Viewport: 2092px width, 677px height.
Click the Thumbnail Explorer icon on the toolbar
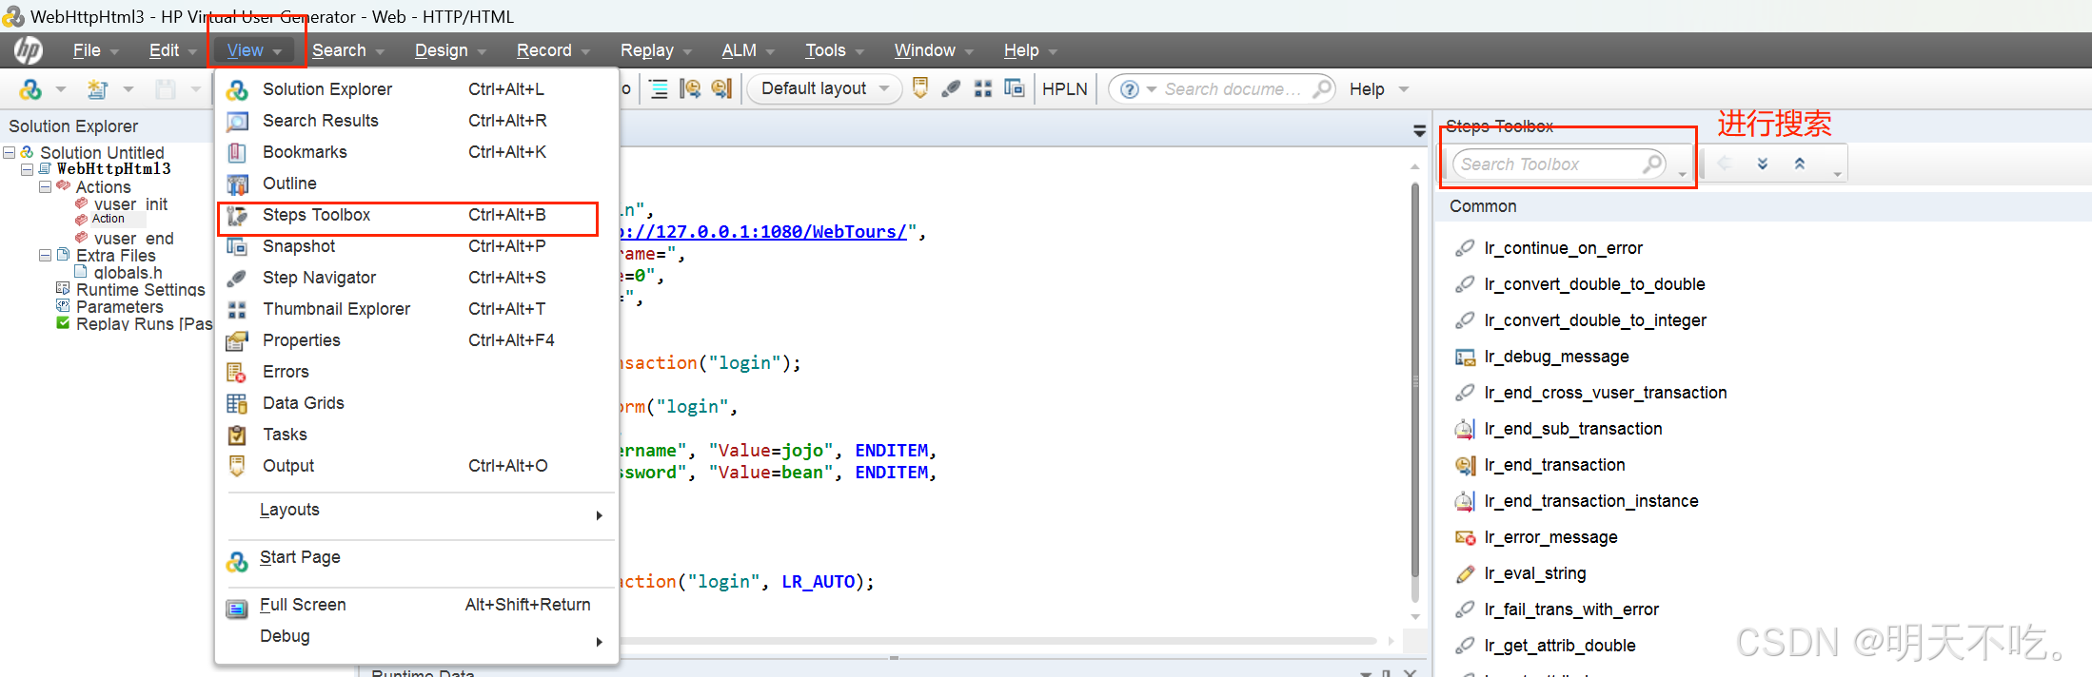(983, 88)
